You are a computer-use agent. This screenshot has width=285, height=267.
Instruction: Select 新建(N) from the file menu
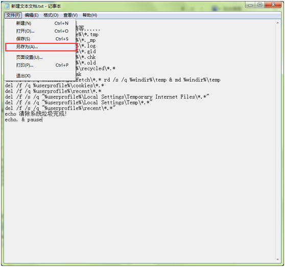(x=40, y=24)
